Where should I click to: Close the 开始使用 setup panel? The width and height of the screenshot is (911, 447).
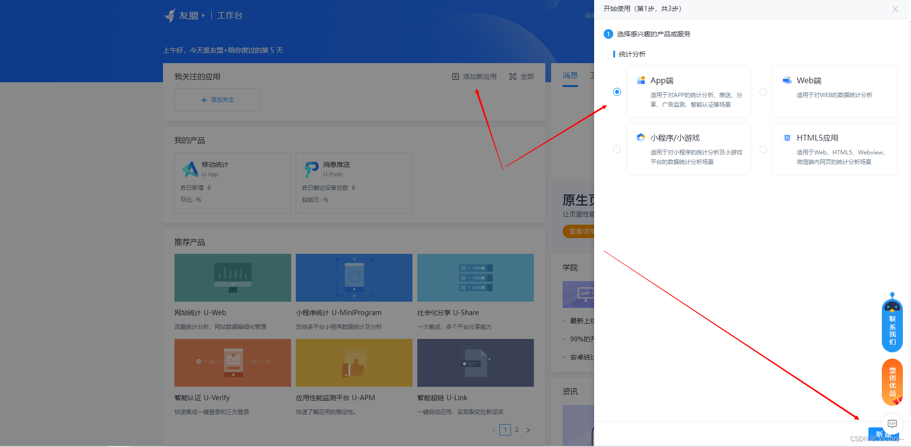(x=895, y=9)
